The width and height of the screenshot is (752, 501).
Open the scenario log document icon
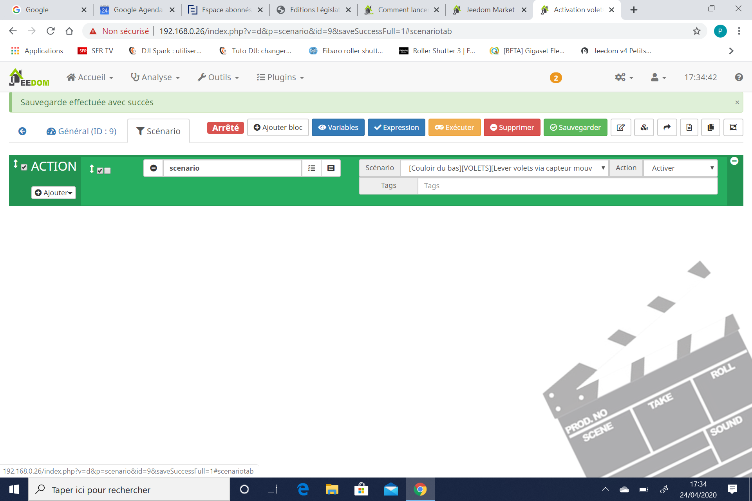point(689,128)
